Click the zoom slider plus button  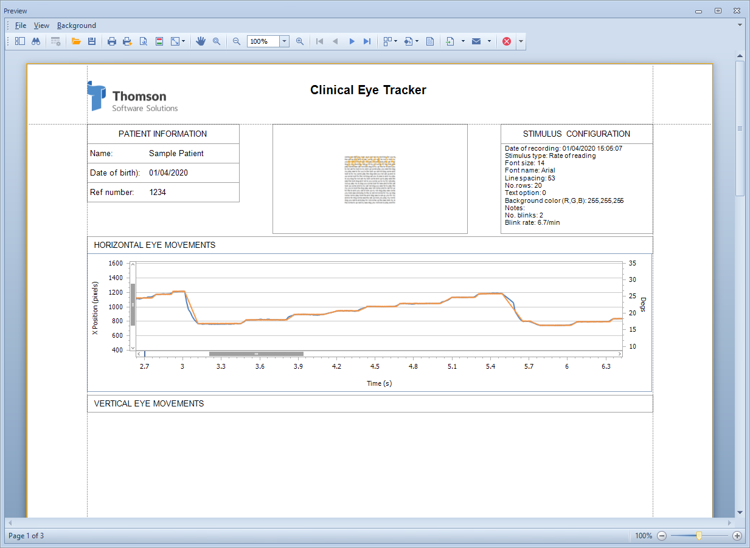(x=737, y=536)
